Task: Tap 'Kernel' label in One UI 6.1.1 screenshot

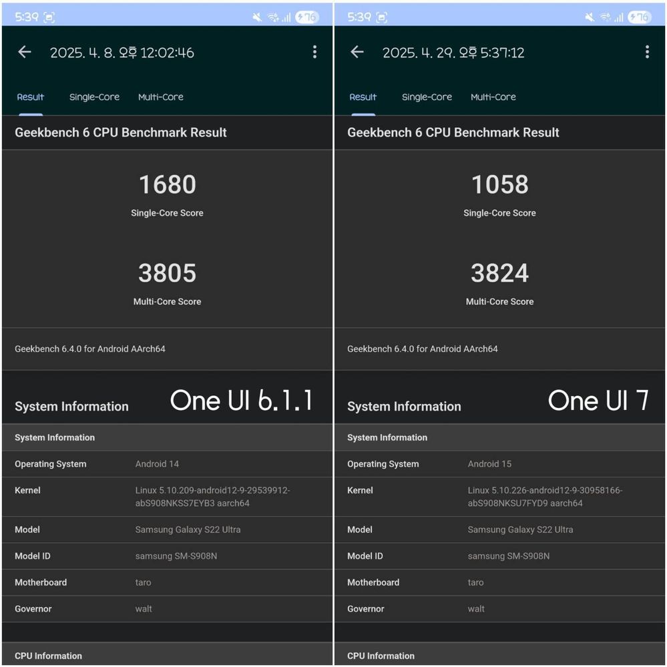Action: [27, 491]
